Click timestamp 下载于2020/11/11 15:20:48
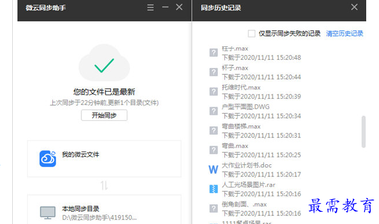Screen dimensions: 379x224 pyautogui.click(x=262, y=57)
